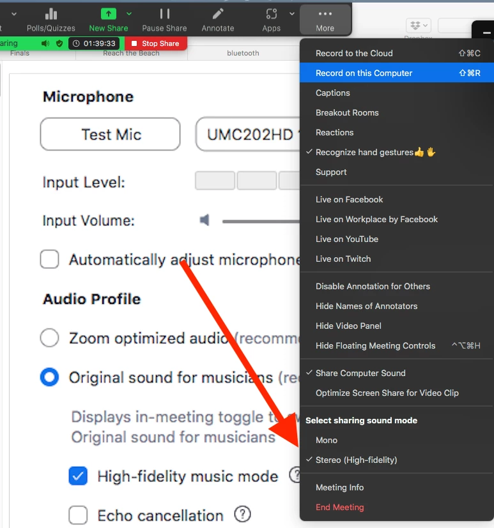Open Captions from the More menu
This screenshot has height=528, width=494.
pyautogui.click(x=397, y=93)
